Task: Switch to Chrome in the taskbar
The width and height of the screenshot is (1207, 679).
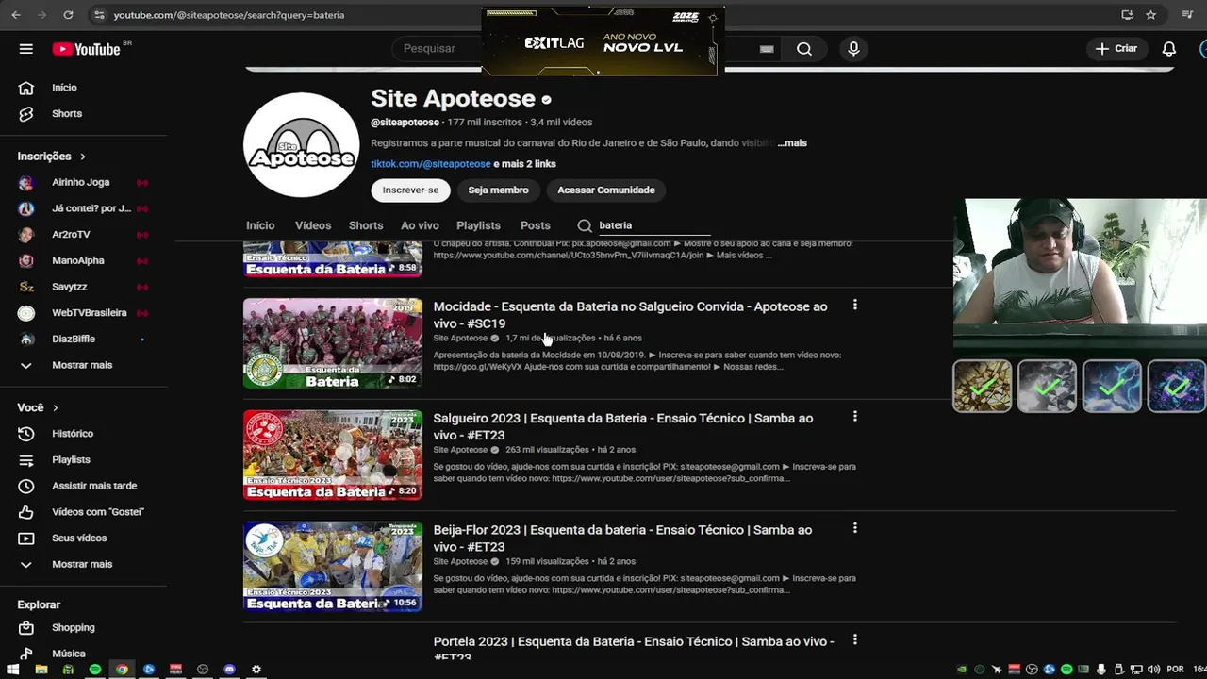Action: click(x=122, y=670)
